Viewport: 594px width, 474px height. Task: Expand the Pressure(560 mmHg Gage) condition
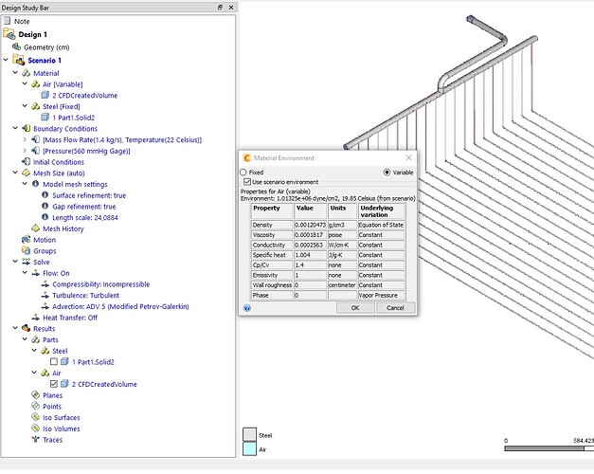tap(25, 151)
